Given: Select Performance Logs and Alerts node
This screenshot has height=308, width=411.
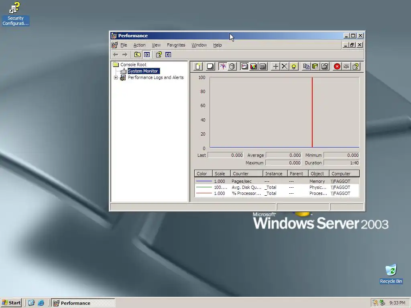Looking at the screenshot, I should [x=156, y=77].
